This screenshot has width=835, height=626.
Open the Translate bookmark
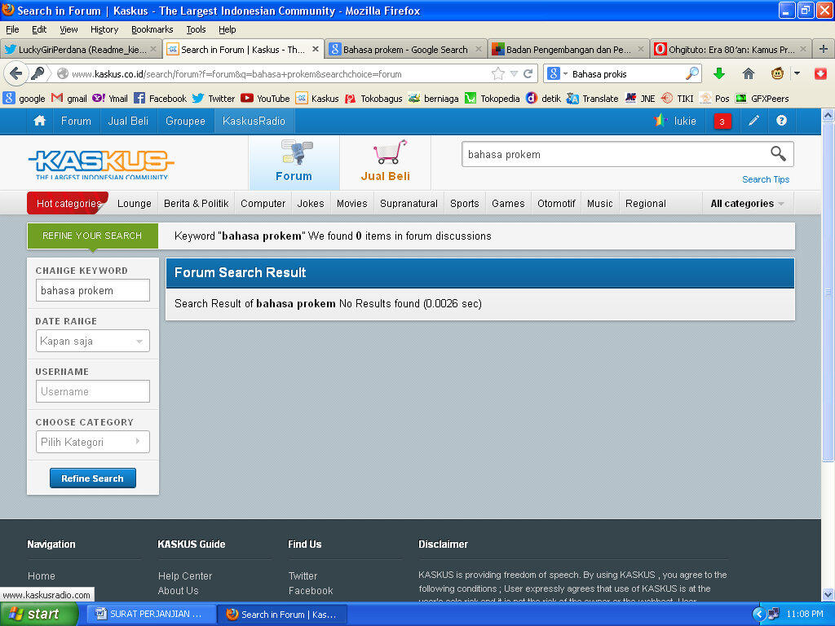click(x=592, y=99)
